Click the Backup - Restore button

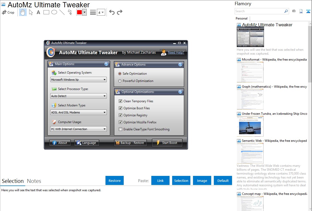[x=130, y=143]
